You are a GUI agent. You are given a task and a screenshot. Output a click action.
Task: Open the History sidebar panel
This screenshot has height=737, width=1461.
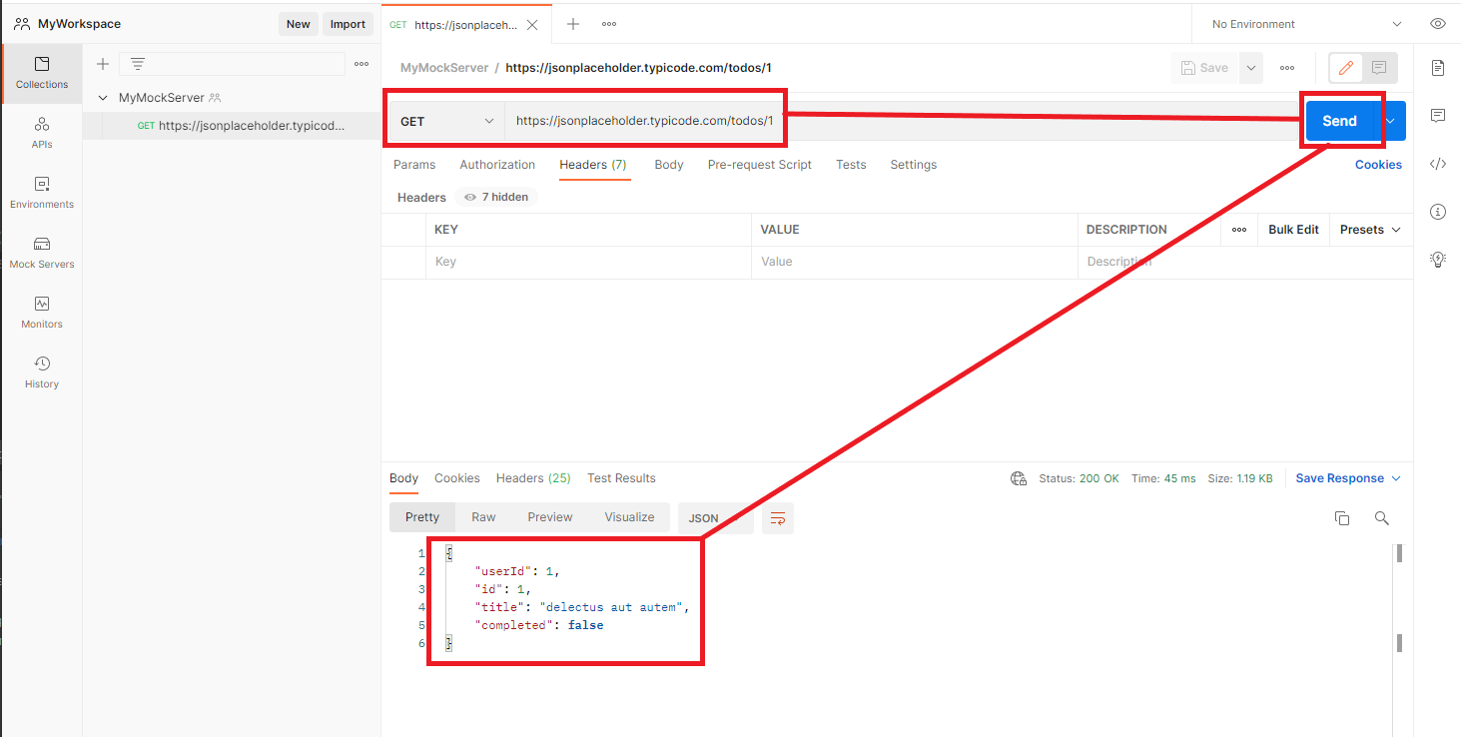(x=42, y=372)
